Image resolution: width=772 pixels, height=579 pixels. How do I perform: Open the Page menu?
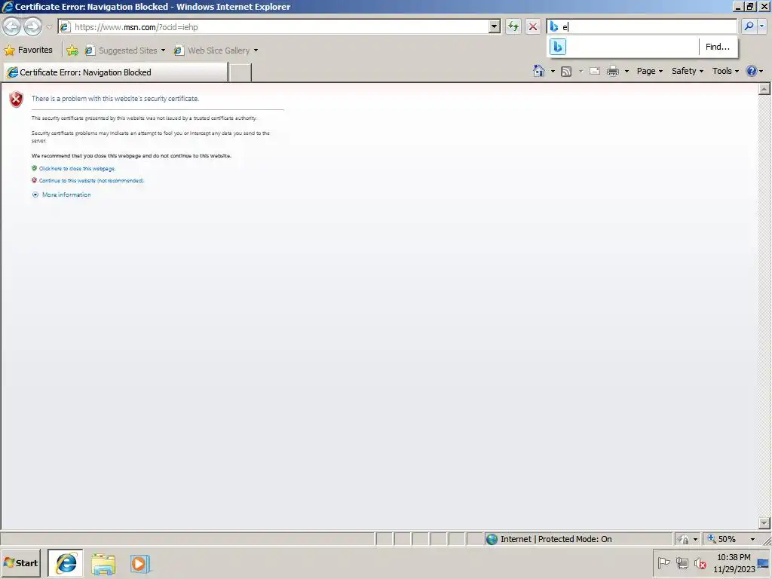(649, 71)
